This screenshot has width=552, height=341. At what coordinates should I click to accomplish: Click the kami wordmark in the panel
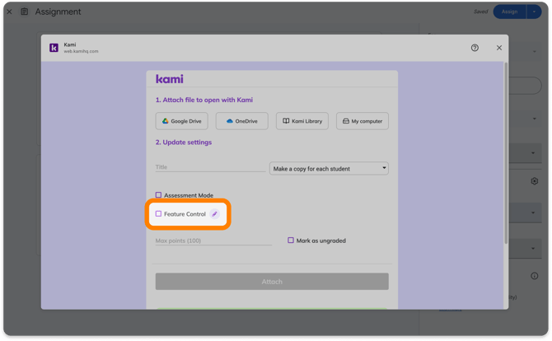(170, 79)
